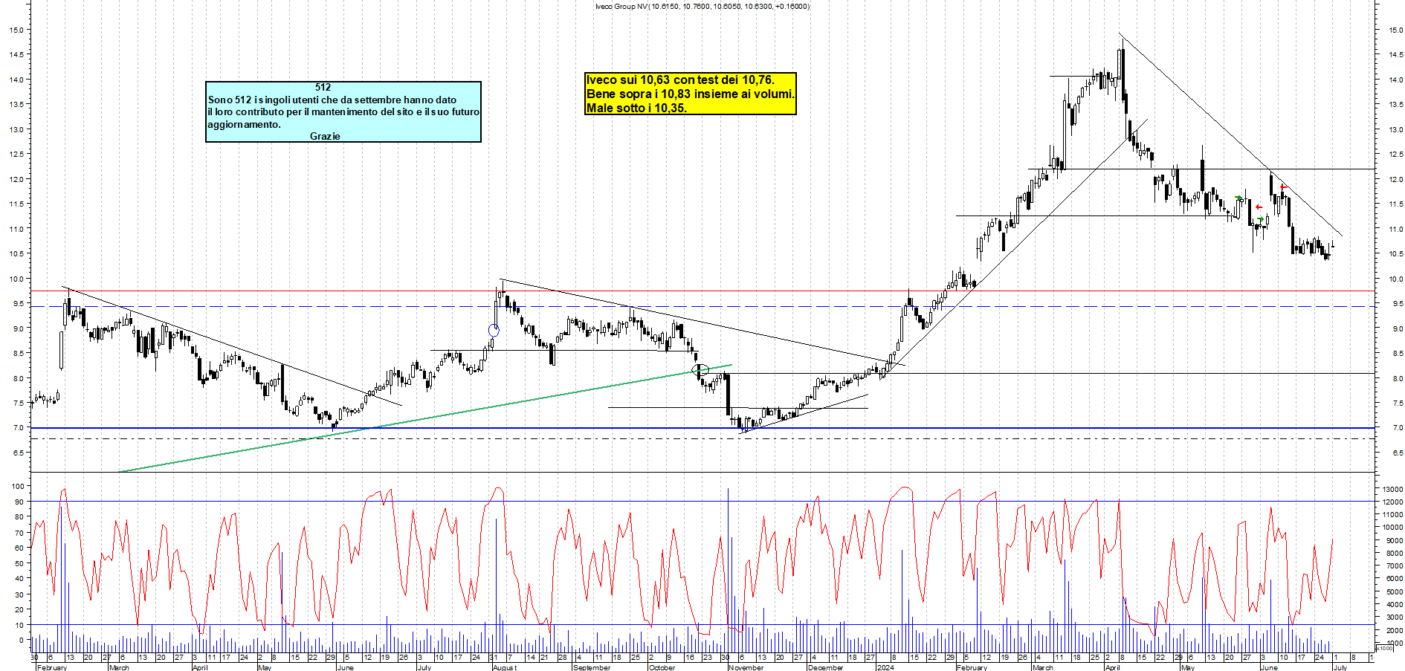
Task: Select the '12000' volume axis label
Action: click(x=1392, y=502)
